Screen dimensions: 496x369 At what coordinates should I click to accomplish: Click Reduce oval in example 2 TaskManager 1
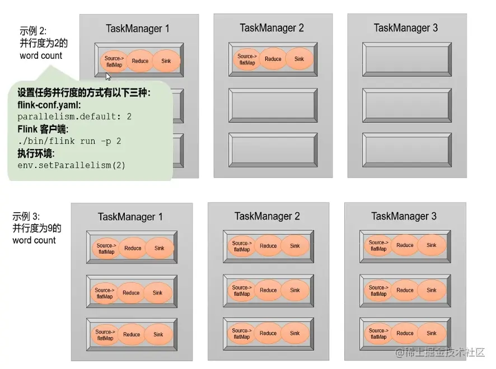pos(140,61)
